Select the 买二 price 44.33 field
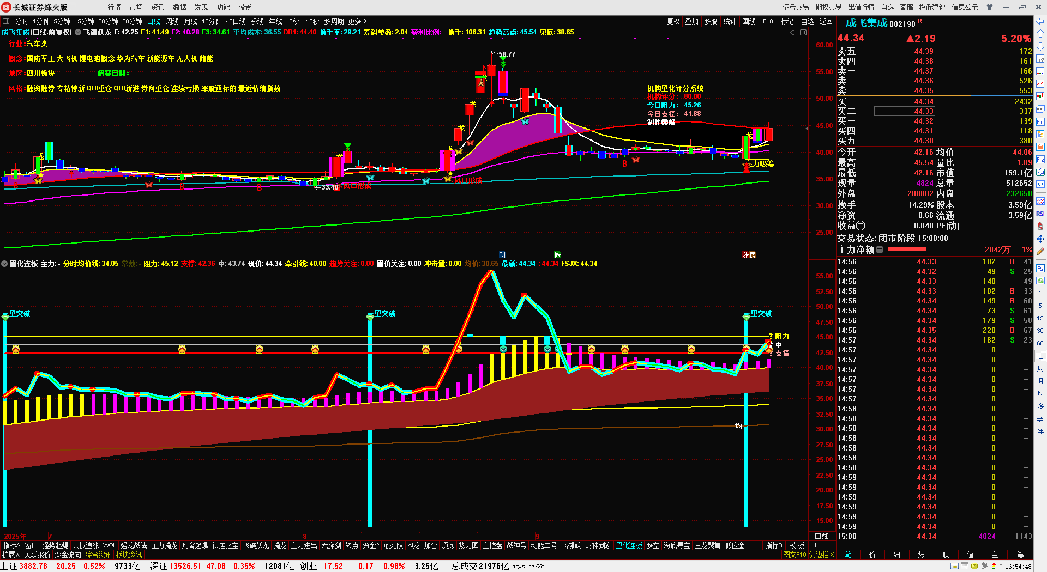The height and width of the screenshot is (572, 1047). pyautogui.click(x=905, y=111)
